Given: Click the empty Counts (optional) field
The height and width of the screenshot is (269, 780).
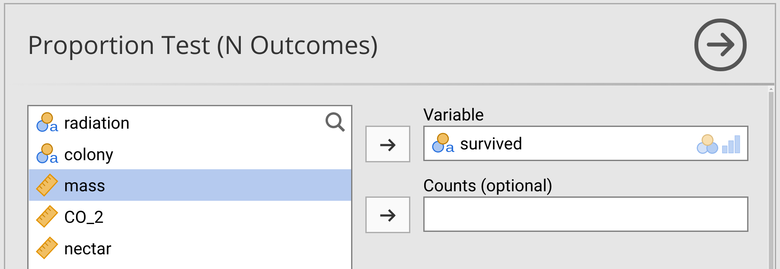Looking at the screenshot, I should point(585,214).
